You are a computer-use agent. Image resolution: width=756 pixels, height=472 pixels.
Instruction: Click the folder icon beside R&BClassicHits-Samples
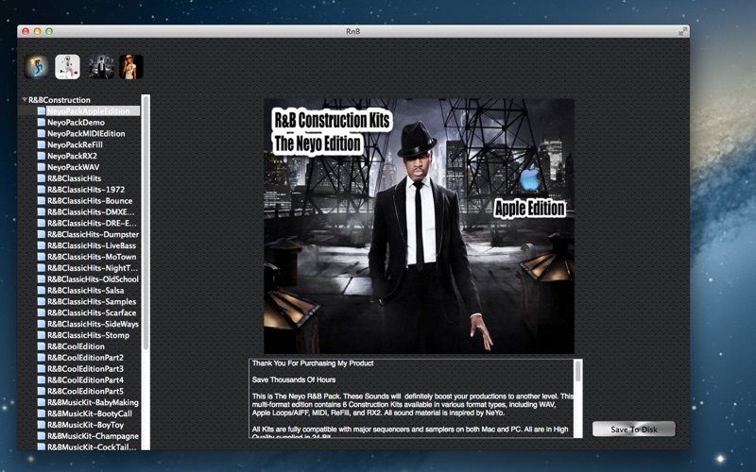[42, 301]
